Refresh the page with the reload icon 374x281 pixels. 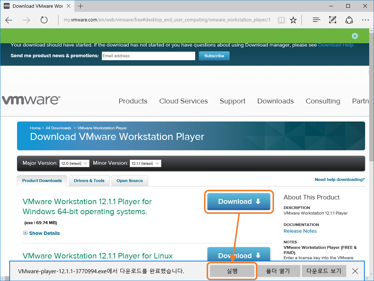(x=44, y=20)
